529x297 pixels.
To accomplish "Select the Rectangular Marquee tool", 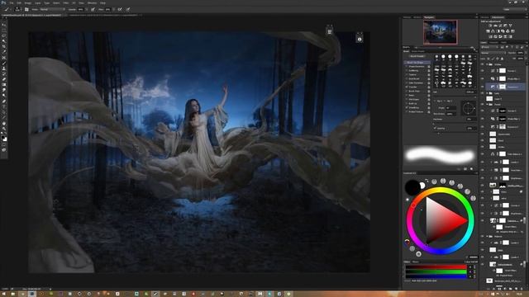I will [4, 30].
